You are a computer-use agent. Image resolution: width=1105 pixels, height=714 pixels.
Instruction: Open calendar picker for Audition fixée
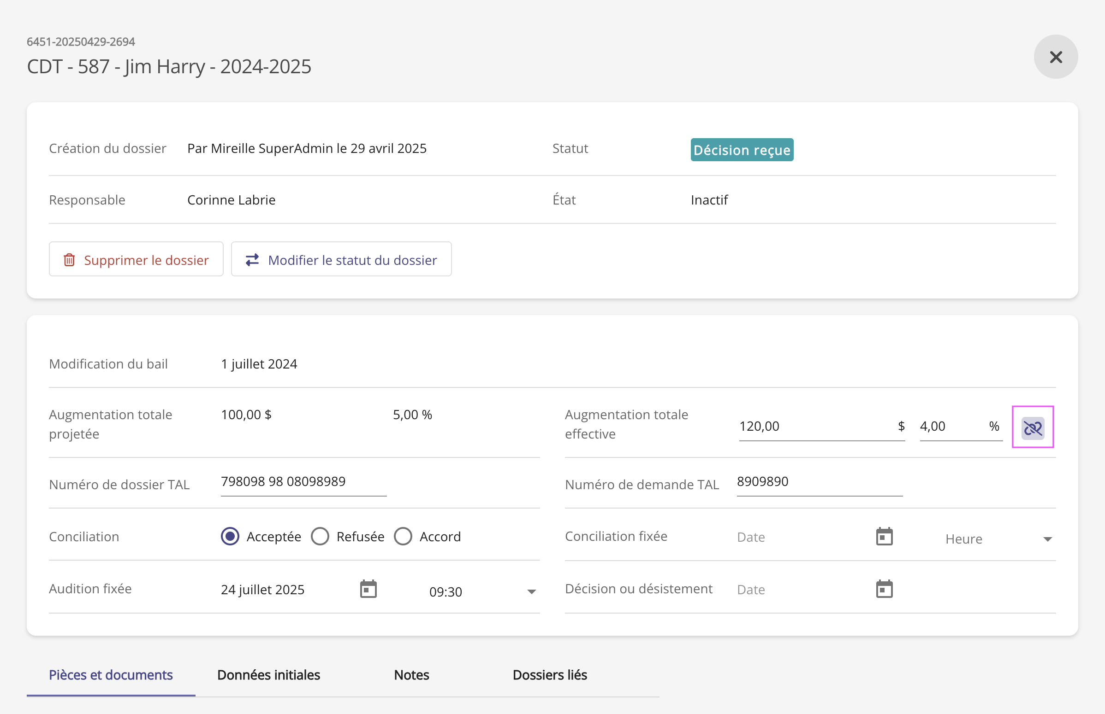(x=368, y=589)
